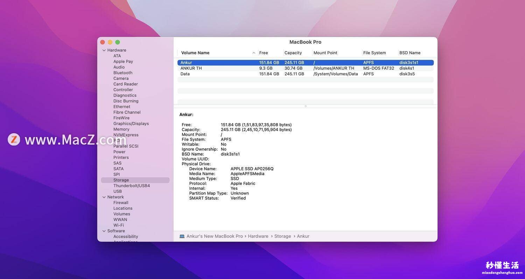Viewport: 525px width, 279px height.
Task: Collapse the Hardware section chevron
Action: click(104, 50)
